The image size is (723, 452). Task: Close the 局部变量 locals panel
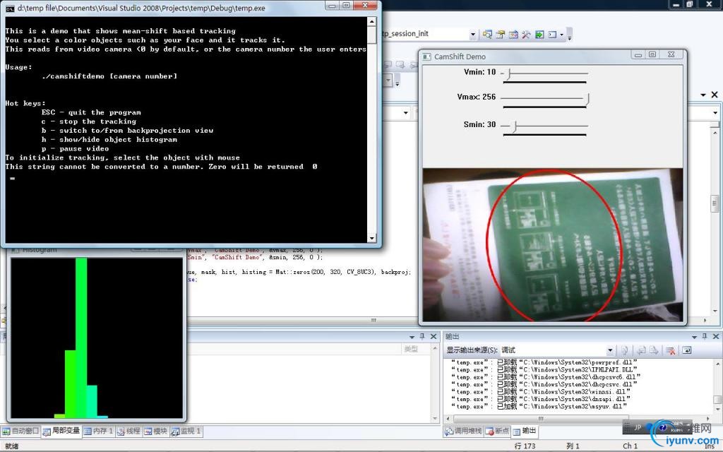tap(434, 337)
